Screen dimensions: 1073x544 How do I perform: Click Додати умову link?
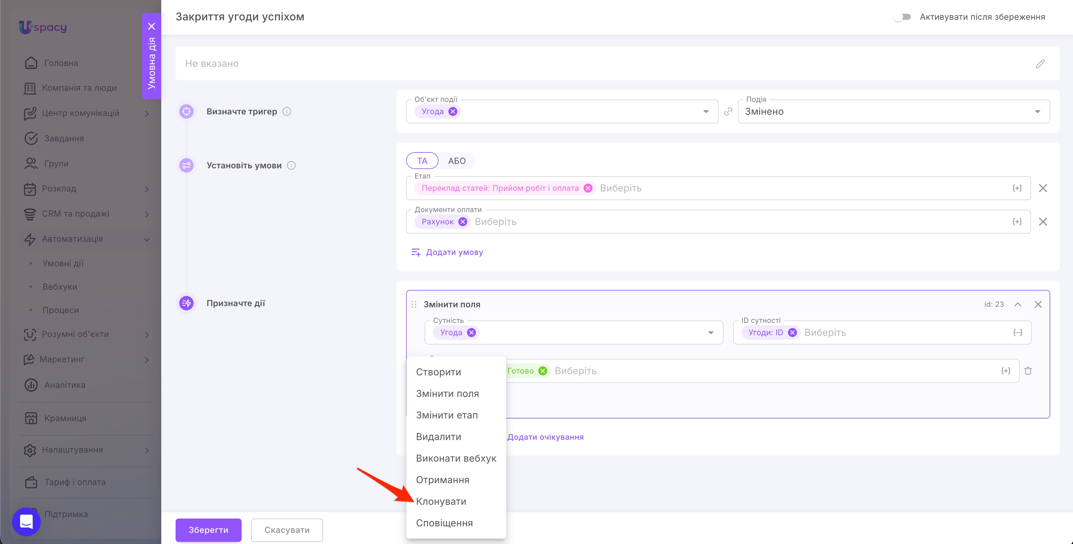447,252
